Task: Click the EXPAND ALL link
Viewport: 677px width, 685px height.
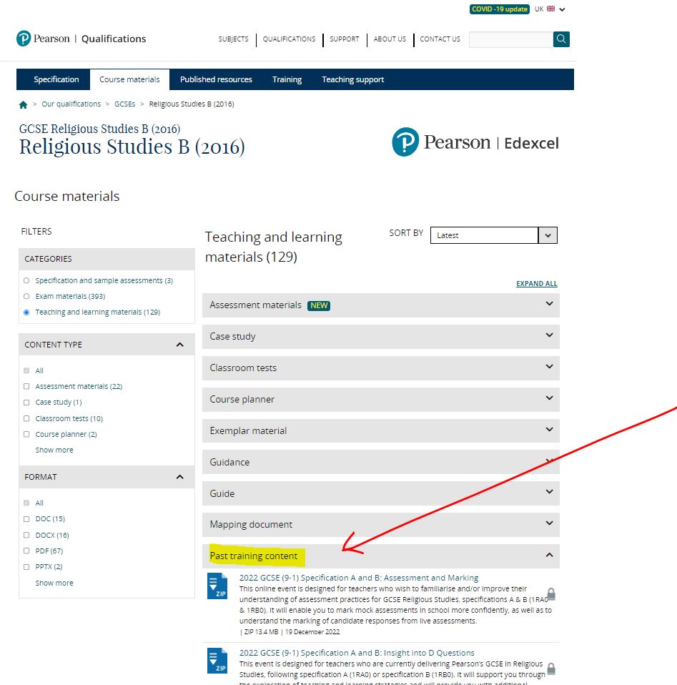Action: 536,284
